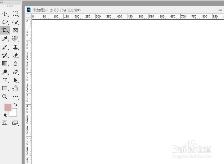Screen dimensions: 224x164
Task: Select the Zoom tool
Action: coord(5,97)
